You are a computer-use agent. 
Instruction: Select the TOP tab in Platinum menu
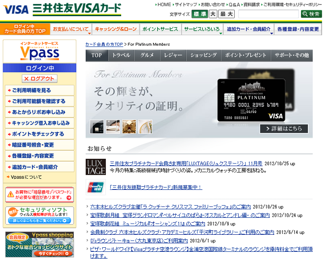[x=96, y=55]
